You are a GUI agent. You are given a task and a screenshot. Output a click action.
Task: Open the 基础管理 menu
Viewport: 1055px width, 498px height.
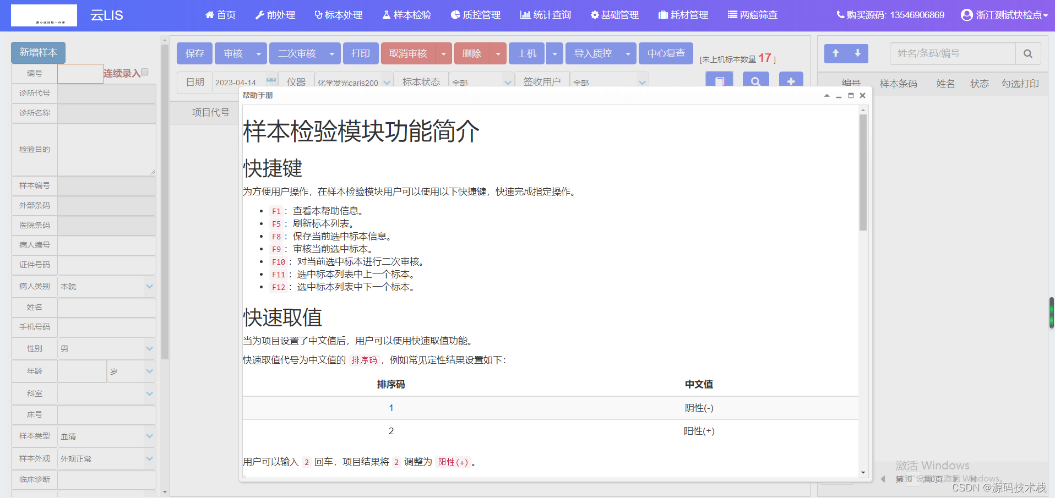[x=614, y=15]
